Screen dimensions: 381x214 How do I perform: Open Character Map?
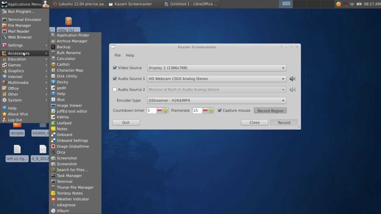[x=75, y=70]
